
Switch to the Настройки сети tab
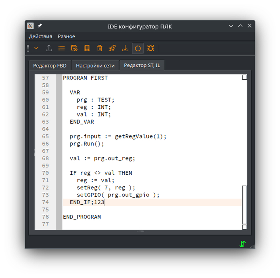point(95,66)
